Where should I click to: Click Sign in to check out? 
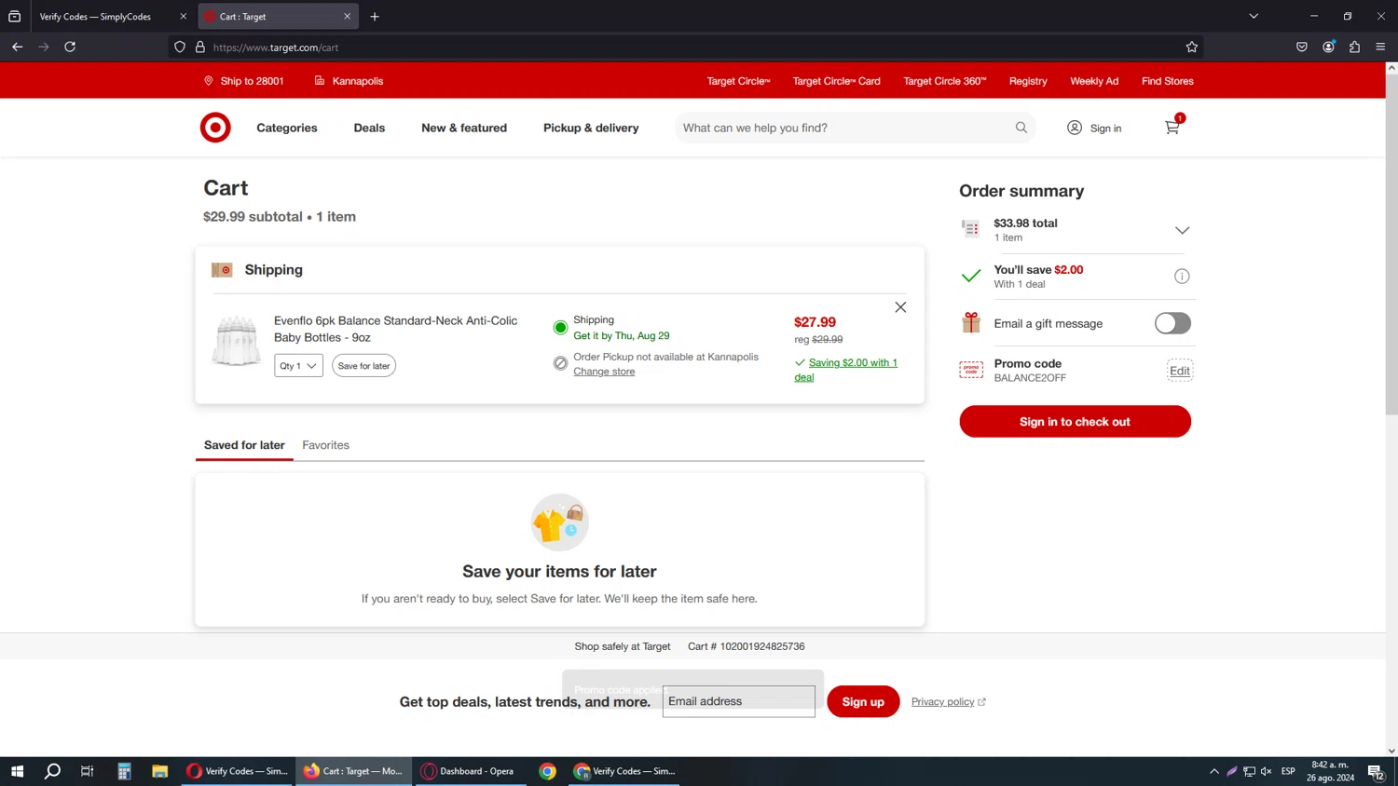(x=1075, y=422)
